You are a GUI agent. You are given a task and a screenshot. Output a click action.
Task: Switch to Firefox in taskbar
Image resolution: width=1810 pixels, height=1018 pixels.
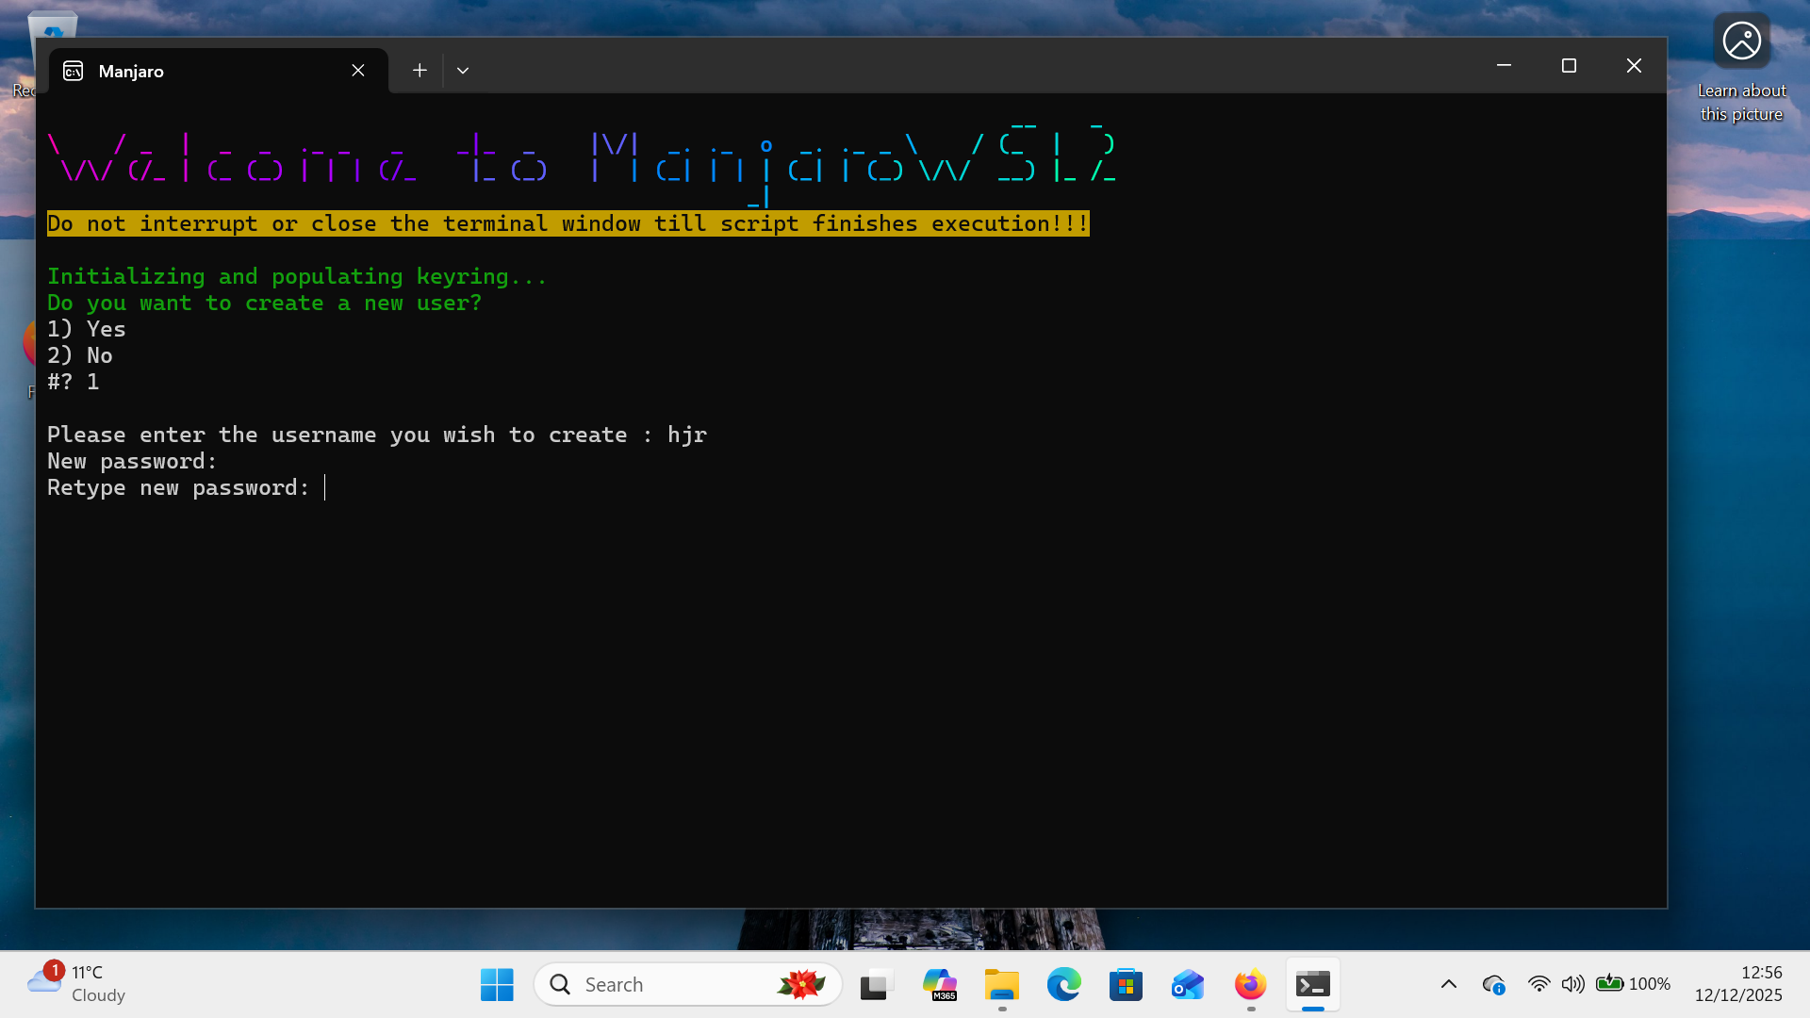[1250, 985]
